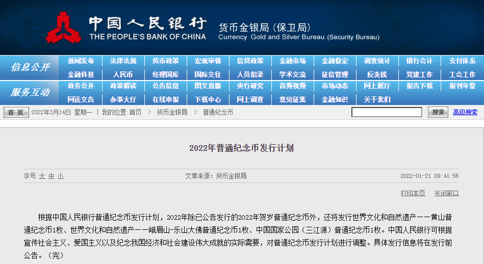Go to 市场动态 page
This screenshot has height=264, width=484.
[x=335, y=86]
